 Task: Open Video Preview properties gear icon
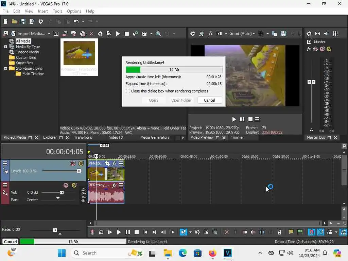[193, 34]
